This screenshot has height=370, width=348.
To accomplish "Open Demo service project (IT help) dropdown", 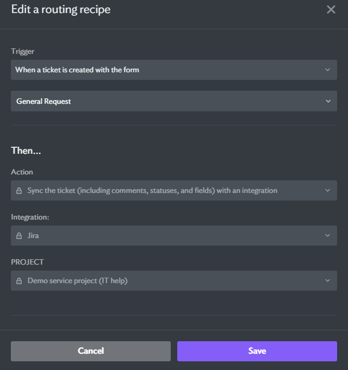I will tap(174, 280).
